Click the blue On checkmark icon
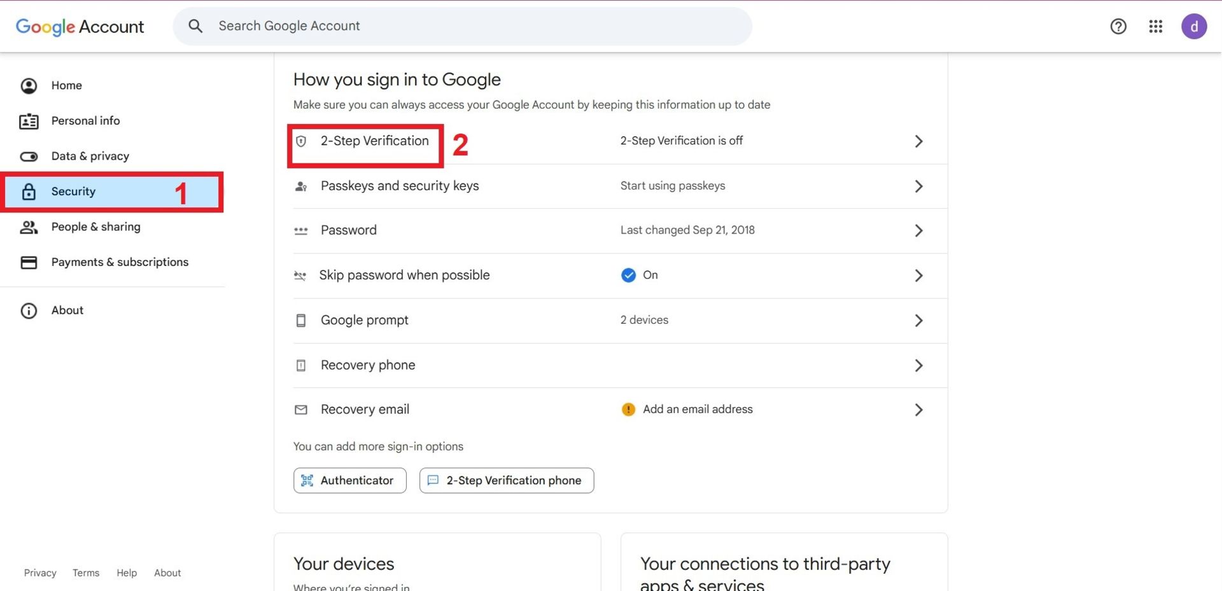1222x591 pixels. tap(628, 275)
